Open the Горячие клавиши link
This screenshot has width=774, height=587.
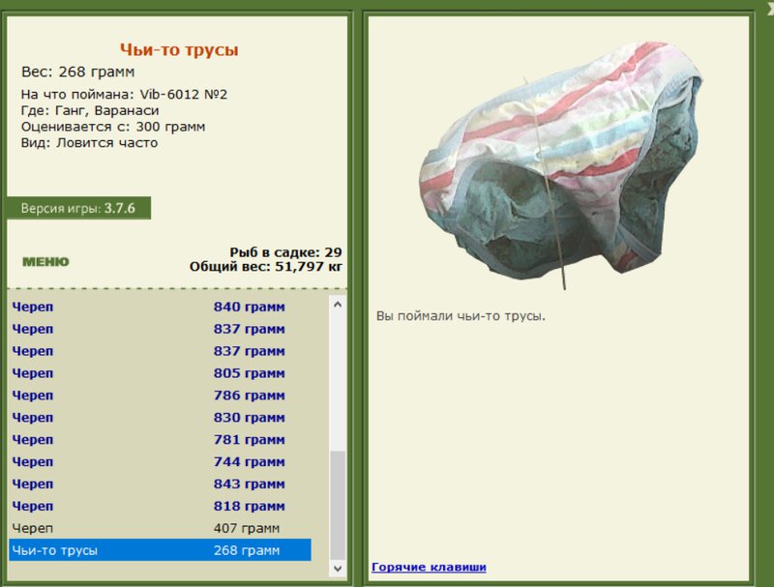(x=429, y=567)
